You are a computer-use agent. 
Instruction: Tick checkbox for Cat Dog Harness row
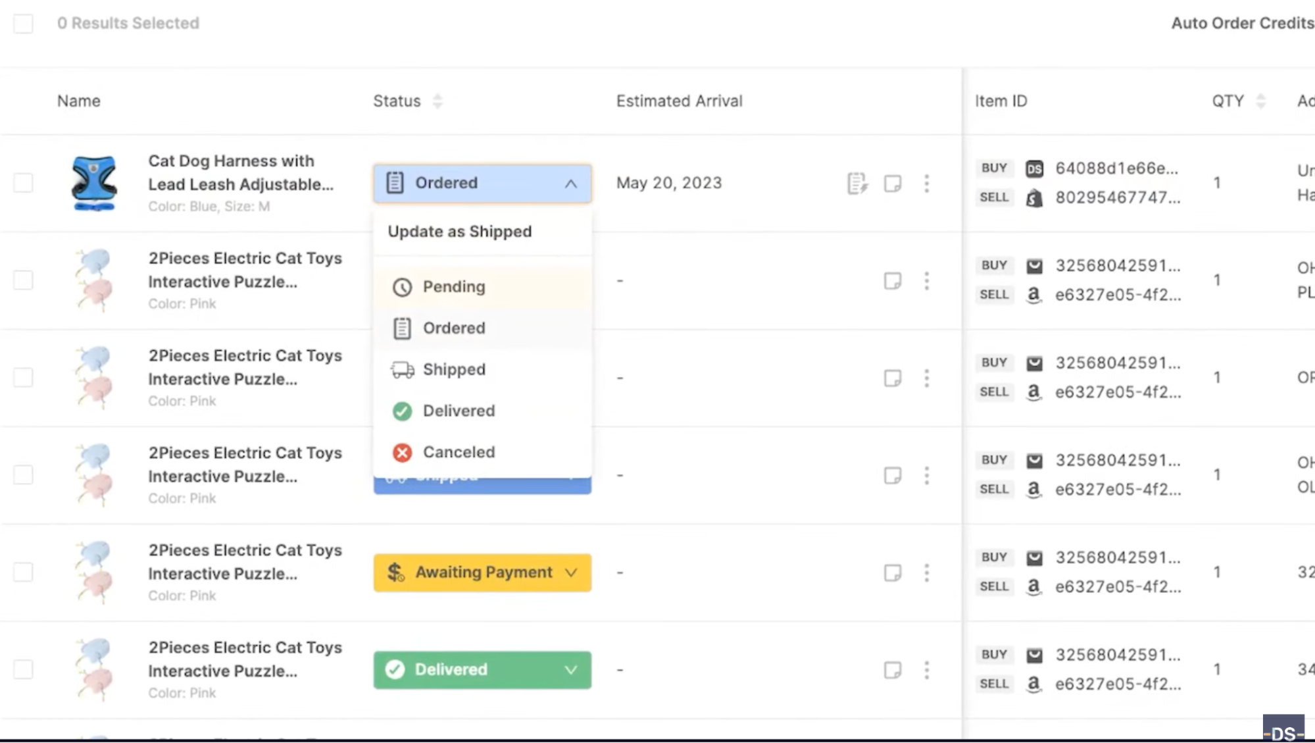pyautogui.click(x=24, y=183)
